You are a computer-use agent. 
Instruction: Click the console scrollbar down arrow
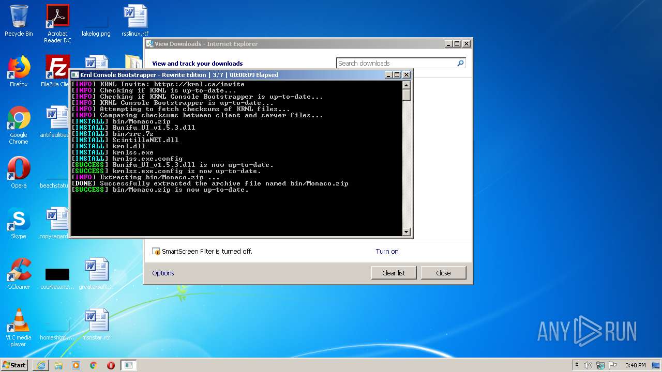(407, 232)
